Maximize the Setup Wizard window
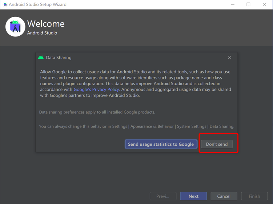 coord(248,4)
